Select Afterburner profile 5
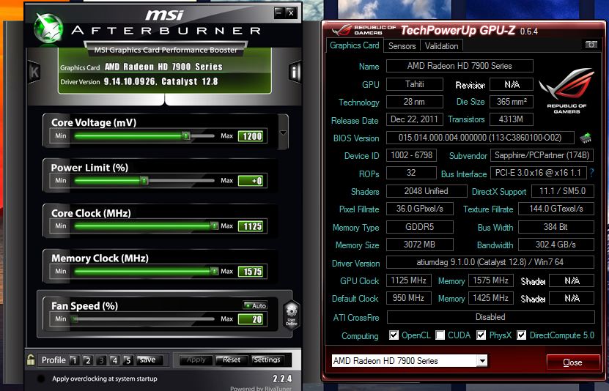The height and width of the screenshot is (391, 609). [128, 360]
